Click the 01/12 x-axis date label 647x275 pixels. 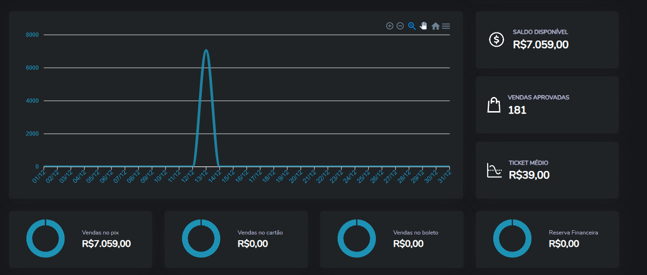[x=39, y=176]
